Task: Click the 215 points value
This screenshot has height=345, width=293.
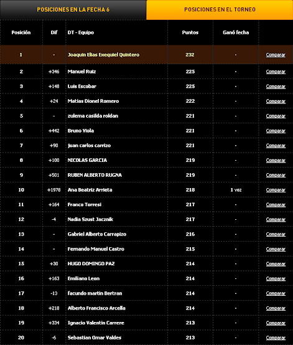Action: [190, 249]
